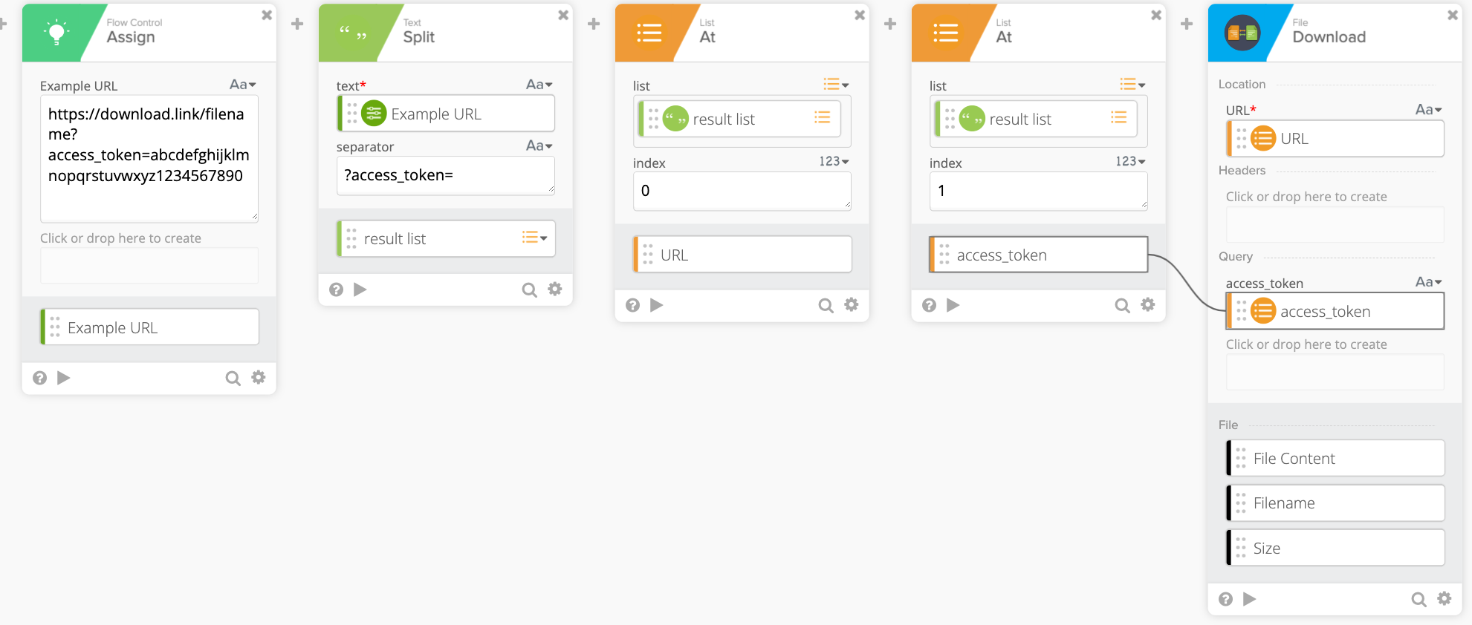1472x625 pixels.
Task: Click the Split card quotes icon
Action: click(x=352, y=33)
